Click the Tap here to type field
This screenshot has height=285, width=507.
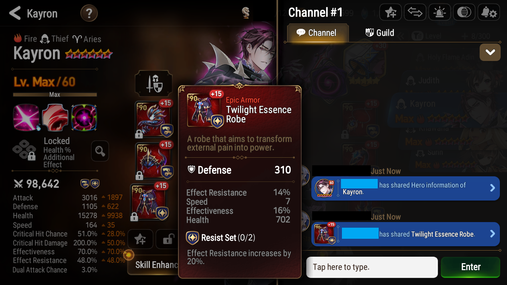(372, 267)
